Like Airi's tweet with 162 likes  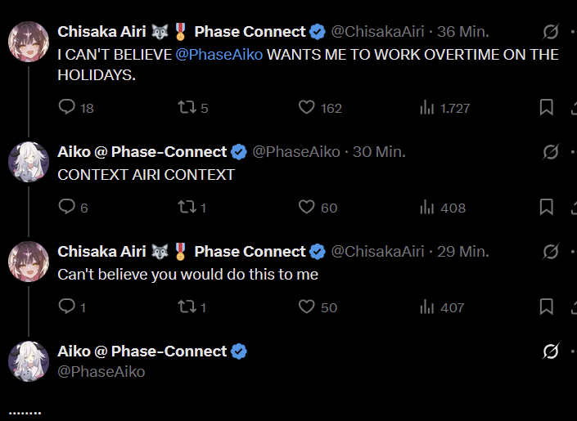coord(307,107)
